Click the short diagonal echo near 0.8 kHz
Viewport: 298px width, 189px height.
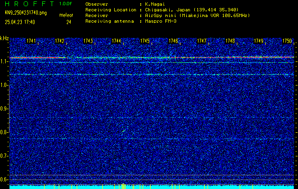(124, 131)
